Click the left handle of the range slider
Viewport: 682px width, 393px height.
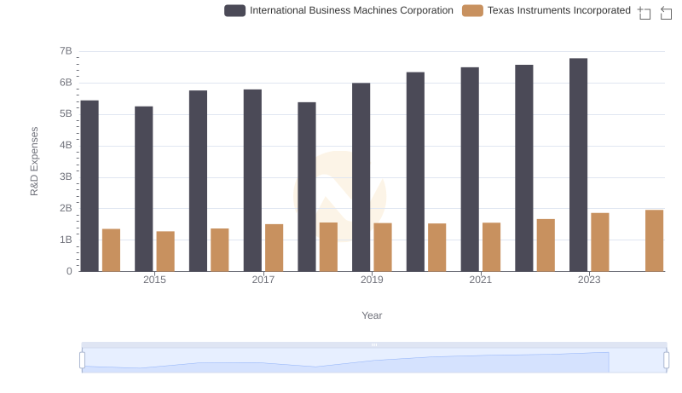point(82,361)
